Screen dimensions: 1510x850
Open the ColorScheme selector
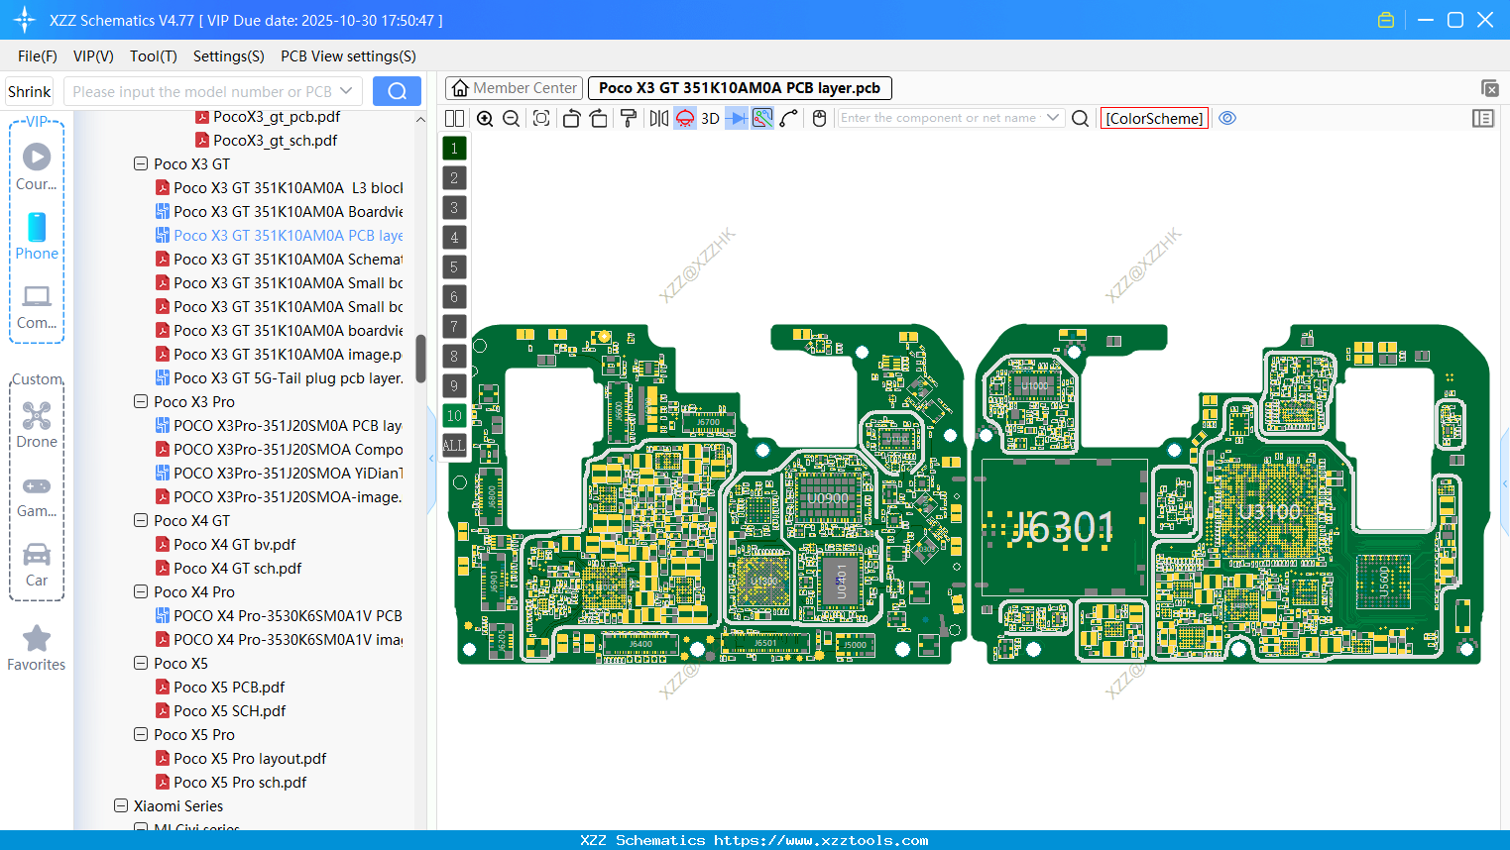1154,118
